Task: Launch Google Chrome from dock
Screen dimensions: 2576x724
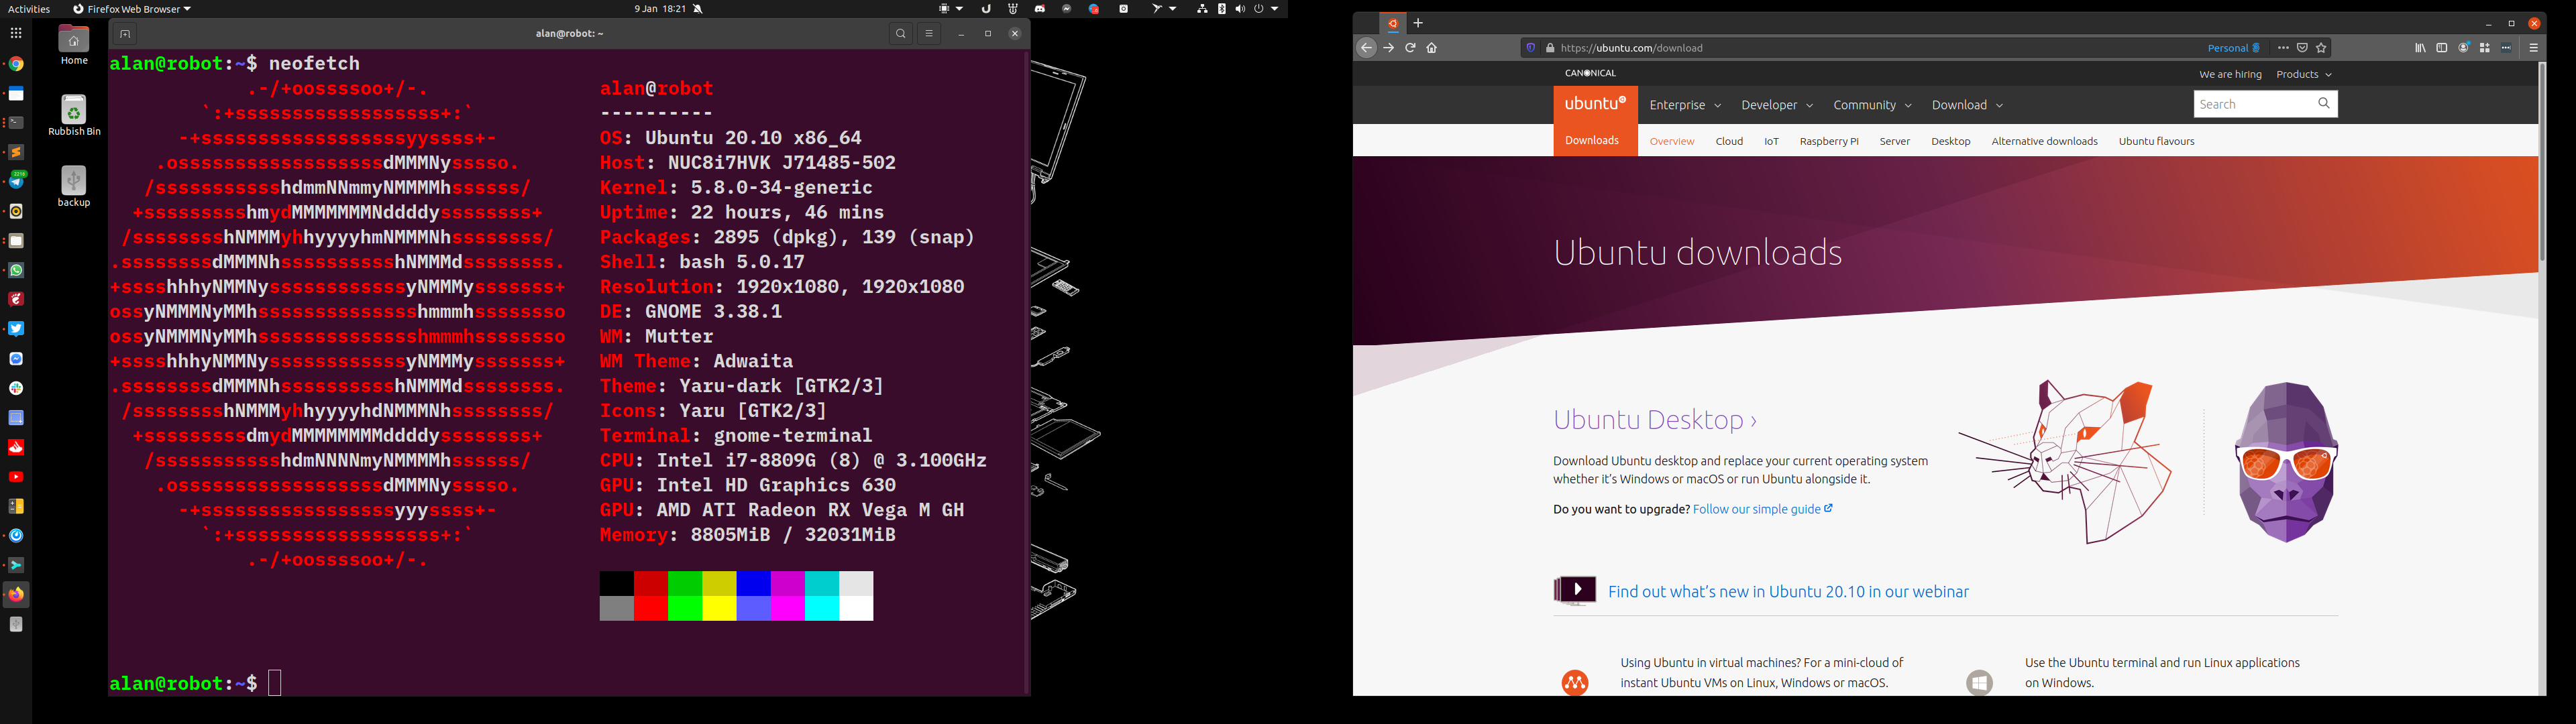Action: click(16, 64)
